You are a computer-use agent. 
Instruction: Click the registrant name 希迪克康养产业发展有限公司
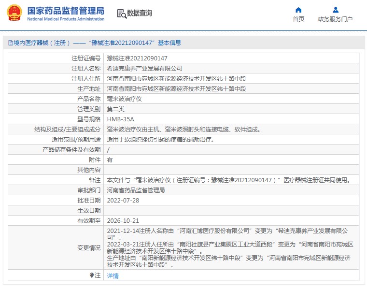click(144, 68)
